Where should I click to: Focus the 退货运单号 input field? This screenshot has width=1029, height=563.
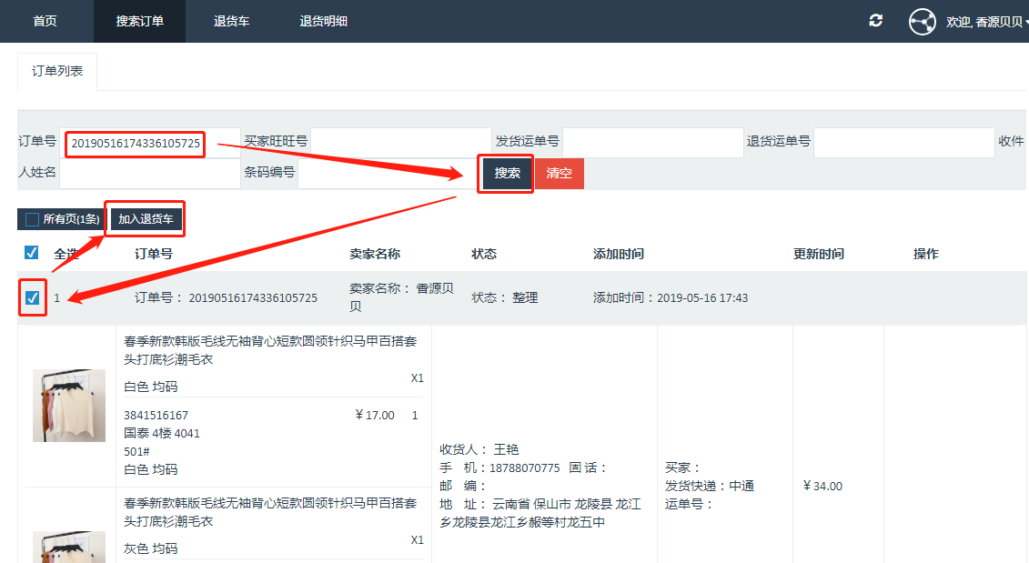point(904,143)
